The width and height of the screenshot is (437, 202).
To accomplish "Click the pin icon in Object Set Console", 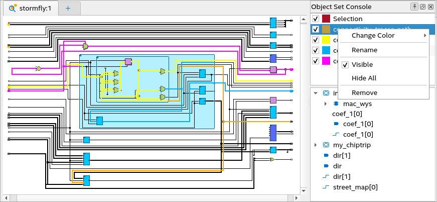I will click(414, 7).
